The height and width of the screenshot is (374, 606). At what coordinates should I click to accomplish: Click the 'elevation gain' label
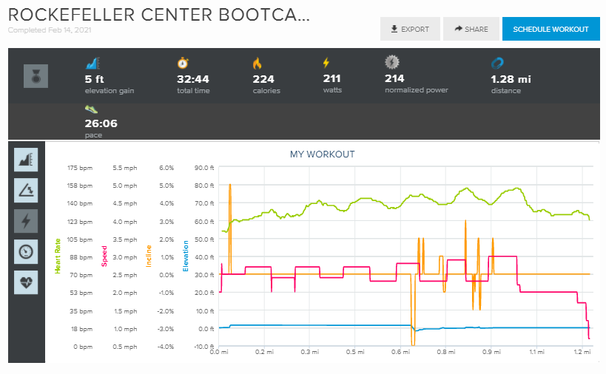(x=110, y=91)
